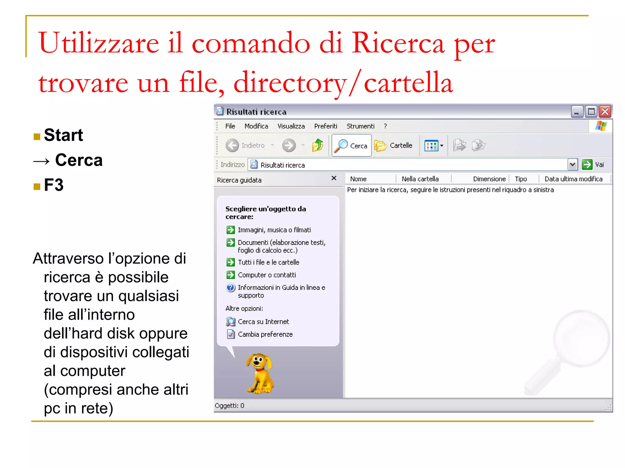Click the address bar search results icon
Screen dimensions: 625x468
254,165
